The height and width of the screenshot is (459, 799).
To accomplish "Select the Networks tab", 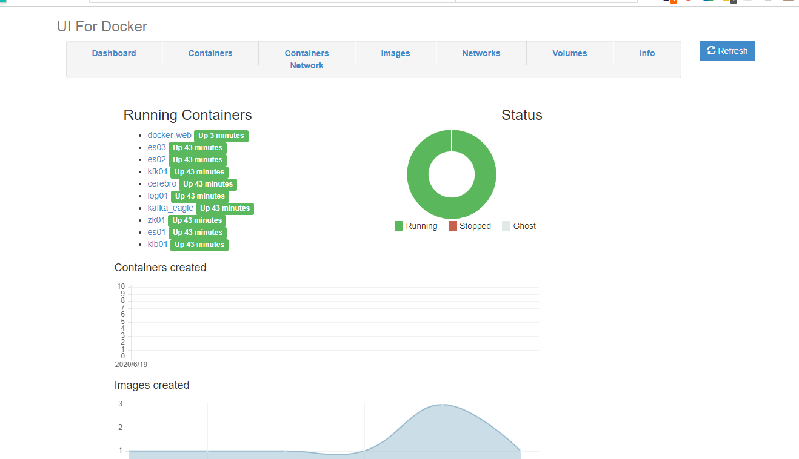I will coord(481,53).
